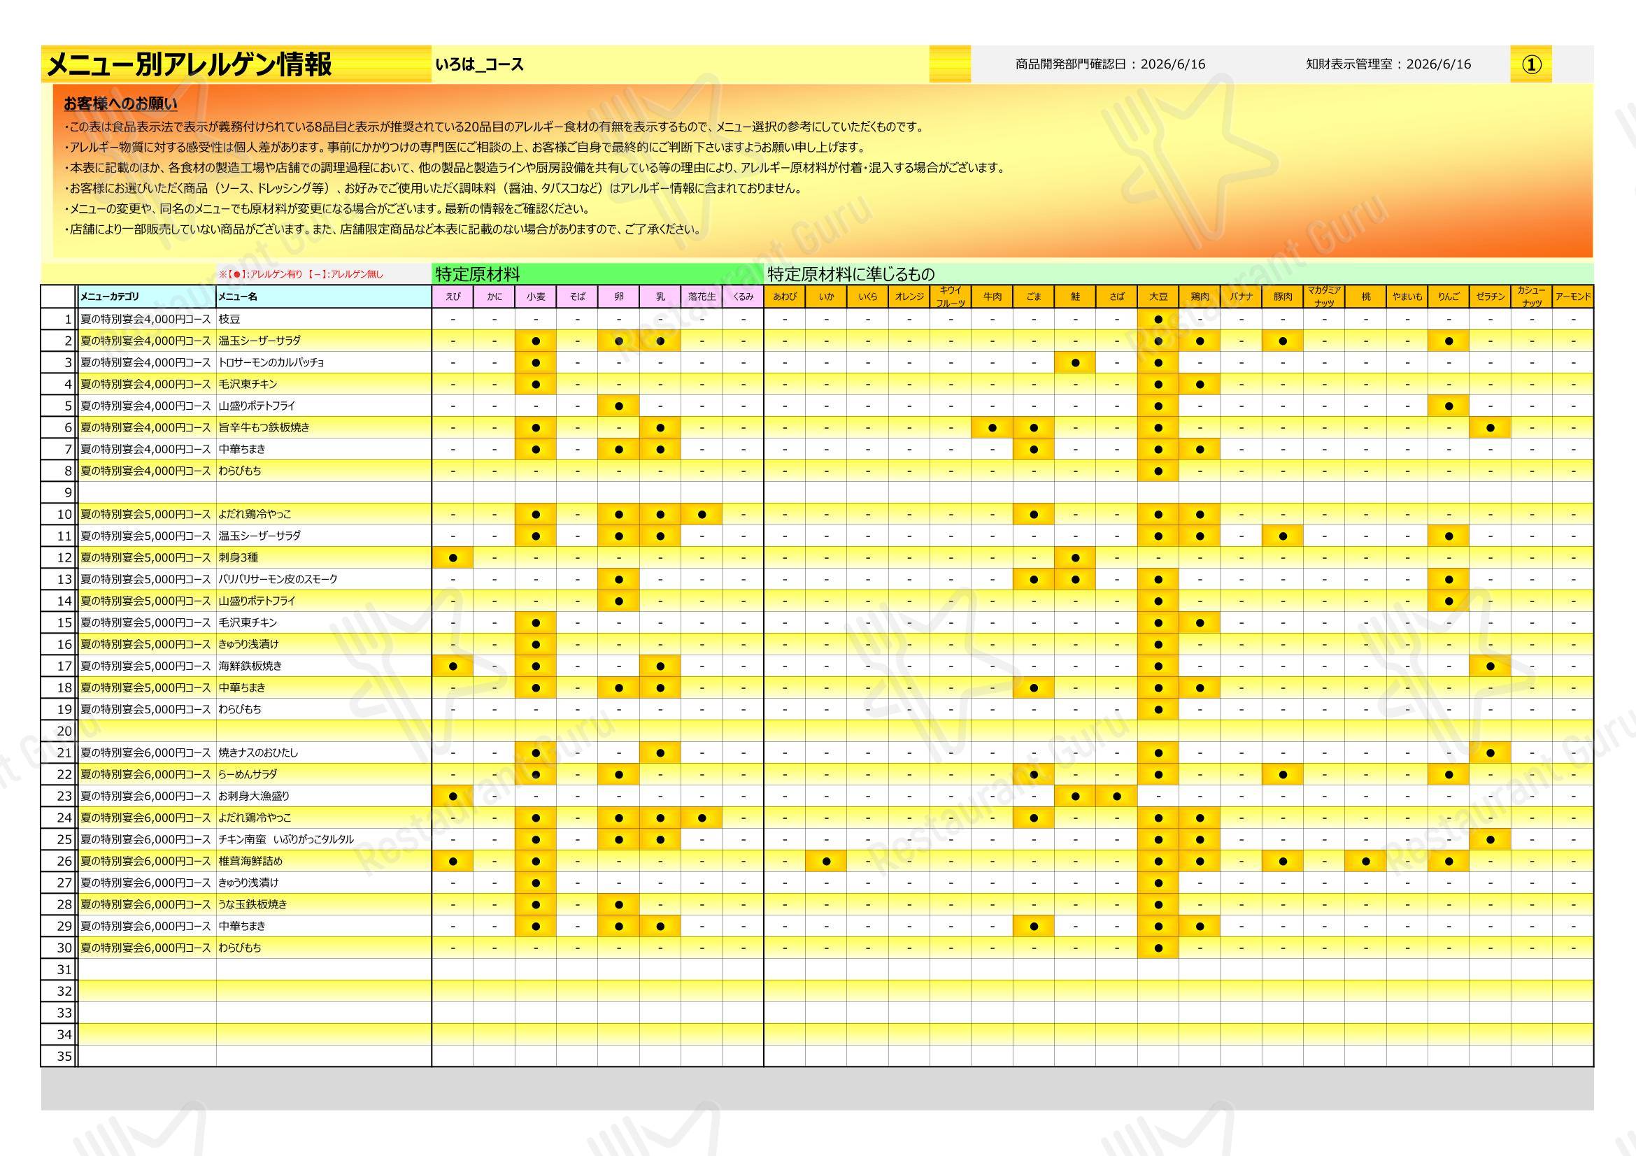This screenshot has height=1156, width=1636.
Task: Select the menu name 海鮮鉄板焼き
Action: 250,666
